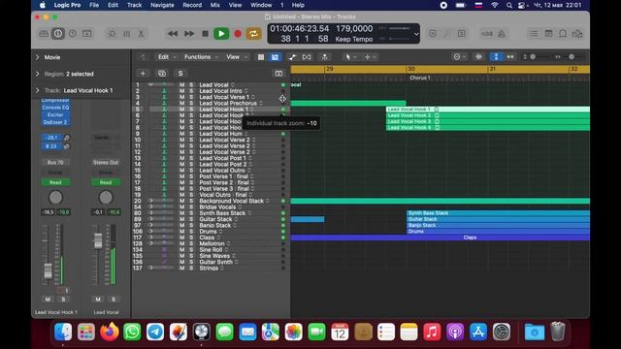The width and height of the screenshot is (621, 349).
Task: Toggle the Show Automation button
Action: pos(292,57)
